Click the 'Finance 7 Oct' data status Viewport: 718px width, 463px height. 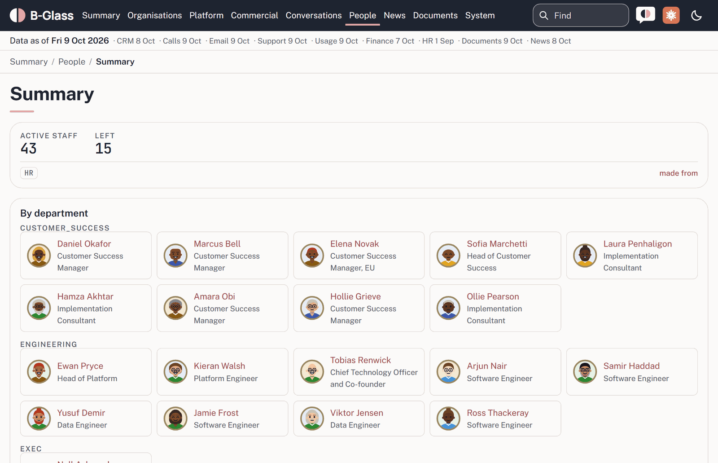point(390,41)
